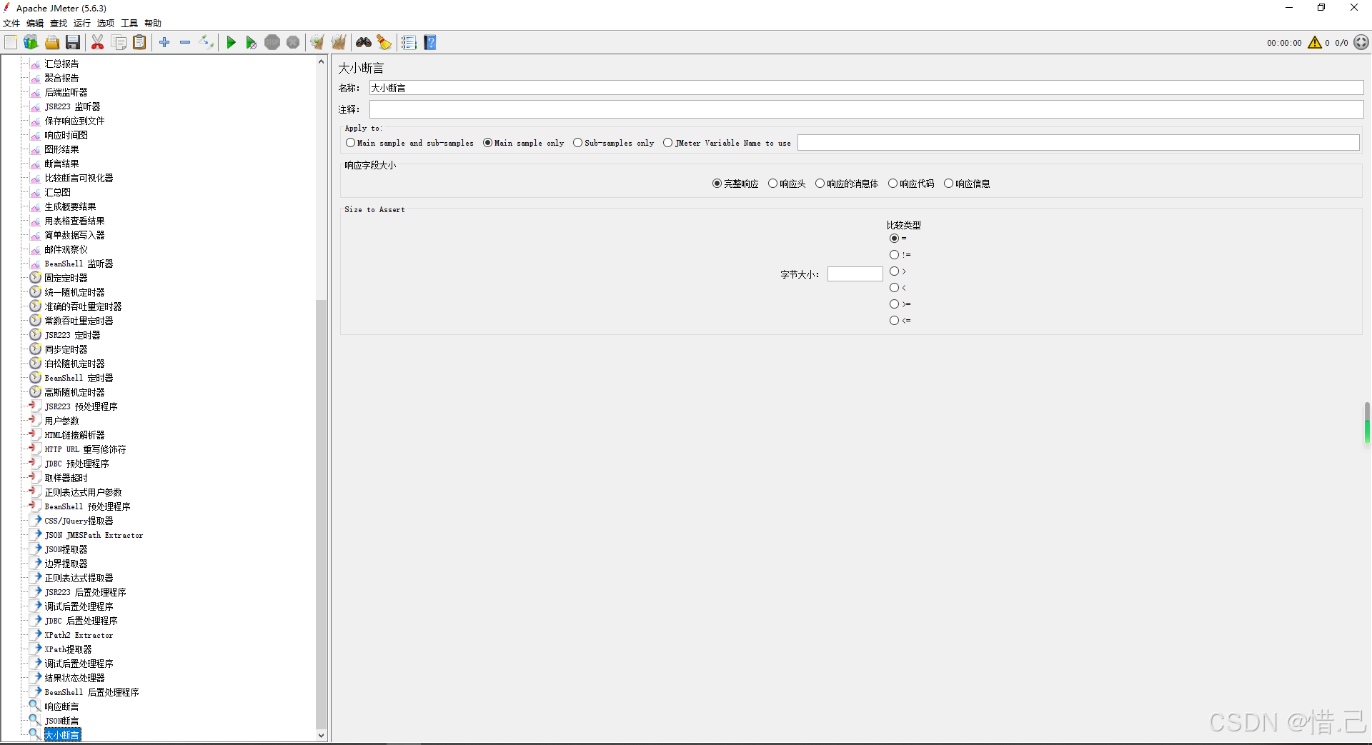
Task: Create a new test plan via New icon
Action: [x=11, y=43]
